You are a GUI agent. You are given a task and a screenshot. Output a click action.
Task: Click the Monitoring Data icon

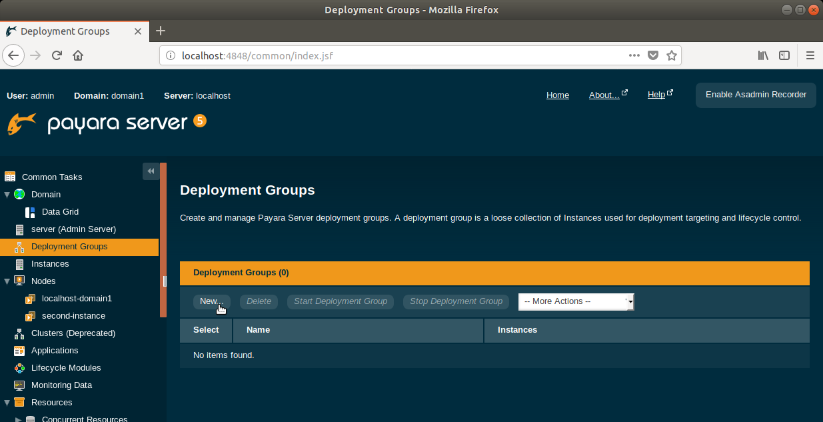pyautogui.click(x=19, y=385)
